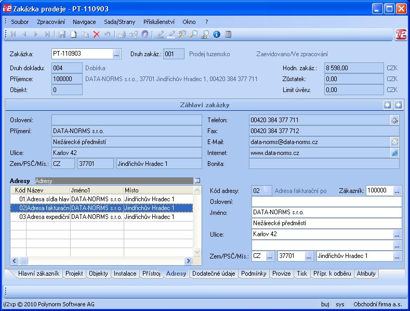
Task: Switch to the Provize tab
Action: click(x=281, y=274)
